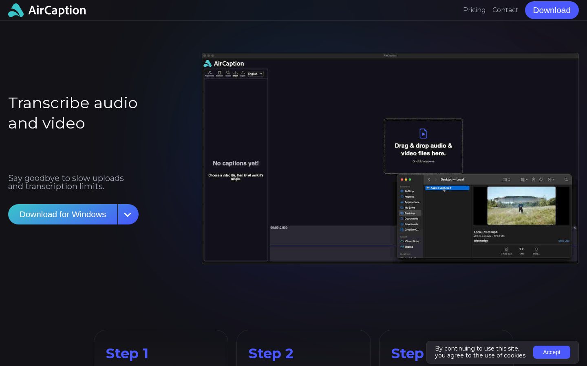Click the Import icon in demo toolbar
587x366 pixels.
pyautogui.click(x=235, y=74)
